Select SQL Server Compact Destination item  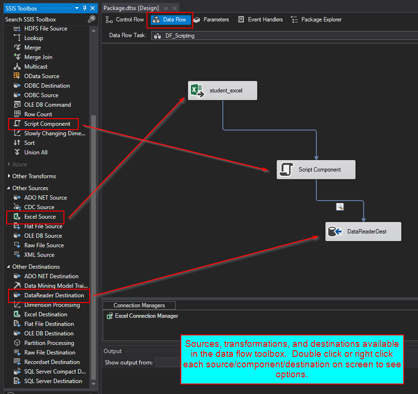55,372
